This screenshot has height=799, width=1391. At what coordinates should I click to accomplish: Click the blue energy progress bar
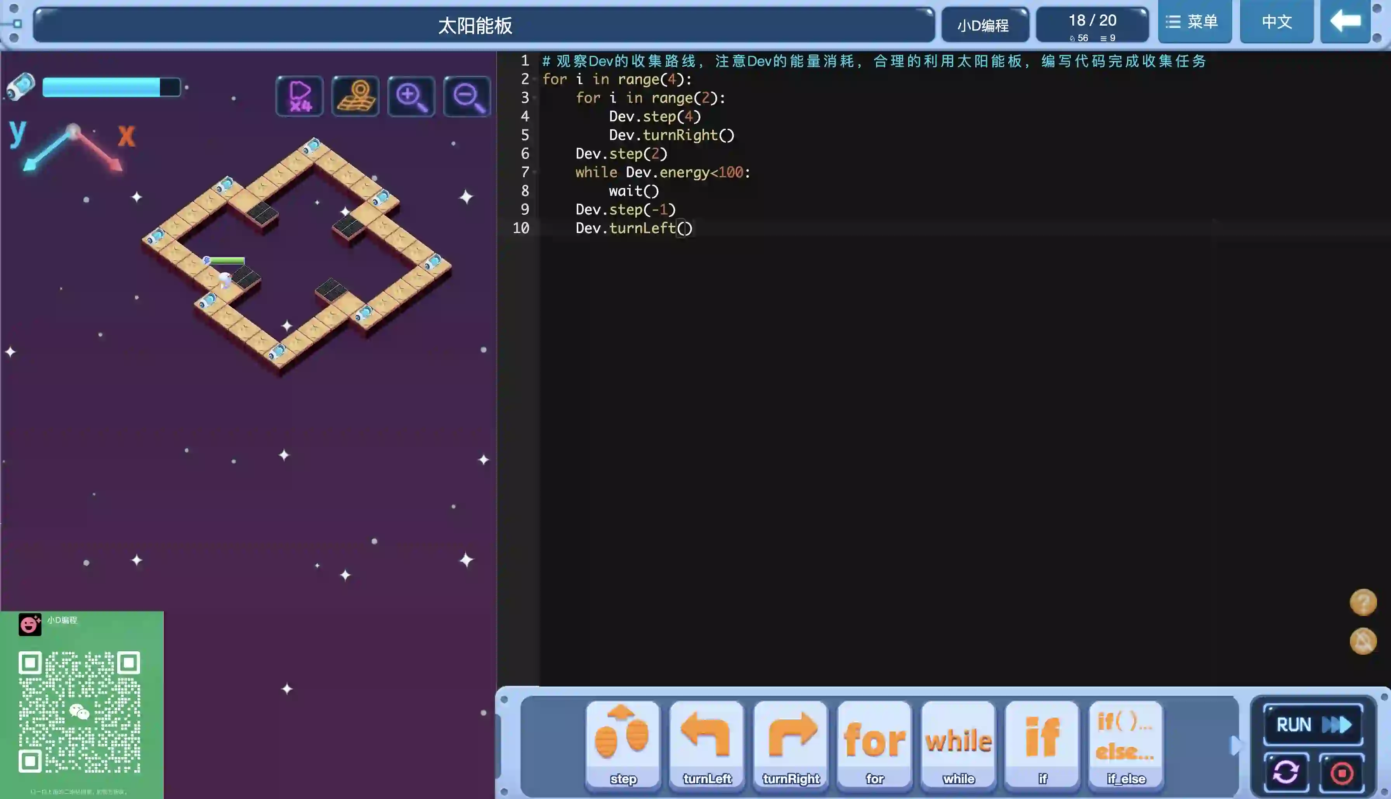coord(111,87)
